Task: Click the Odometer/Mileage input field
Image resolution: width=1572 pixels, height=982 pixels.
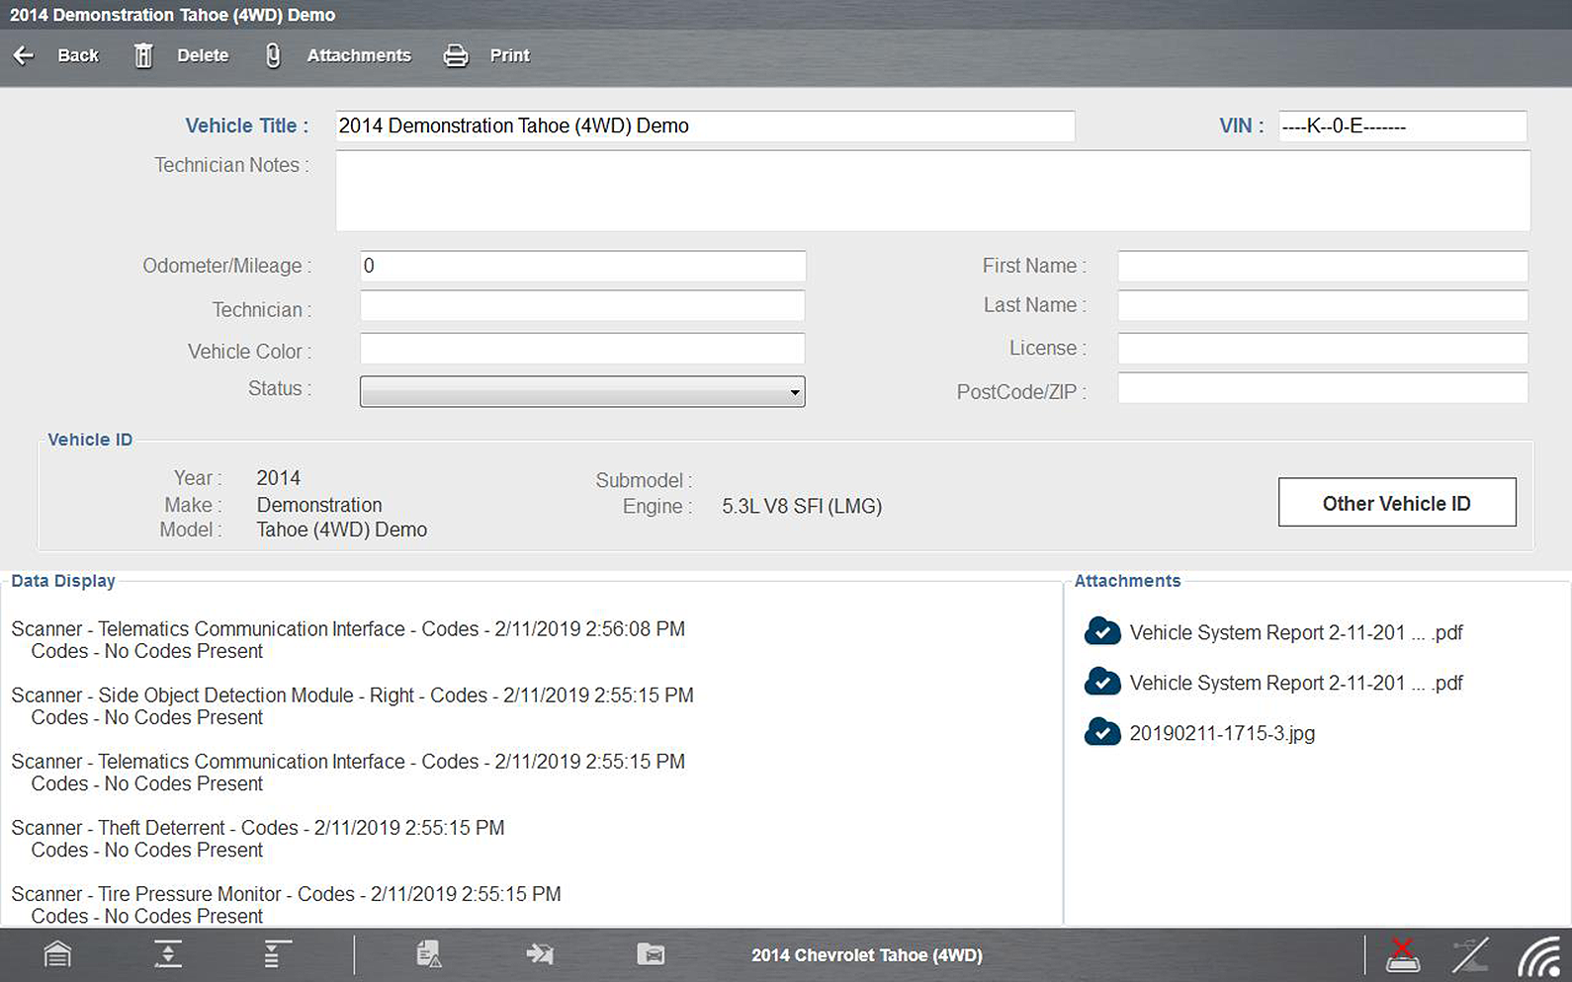Action: click(582, 266)
